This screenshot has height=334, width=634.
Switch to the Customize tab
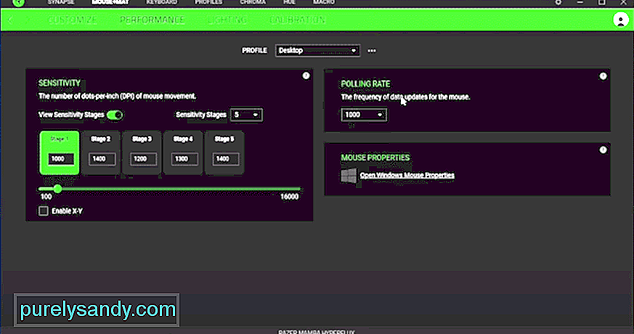pyautogui.click(x=73, y=20)
